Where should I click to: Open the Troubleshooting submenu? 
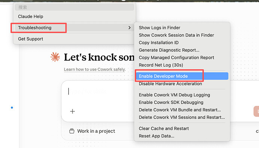74,28
